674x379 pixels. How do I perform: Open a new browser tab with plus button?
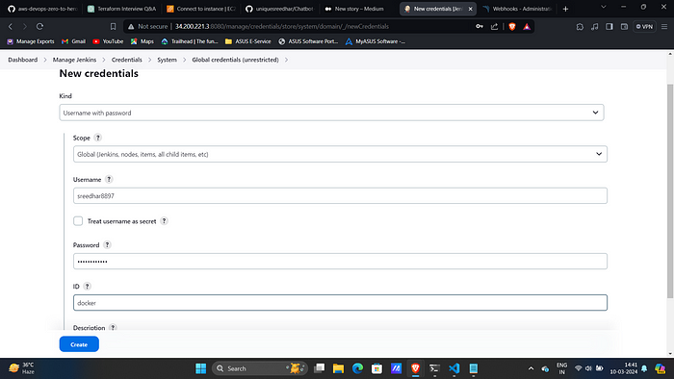point(566,9)
